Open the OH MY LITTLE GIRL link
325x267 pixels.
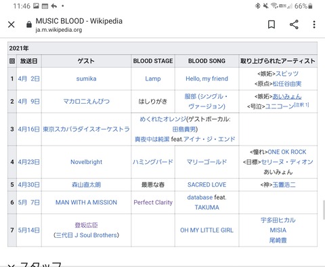click(207, 230)
